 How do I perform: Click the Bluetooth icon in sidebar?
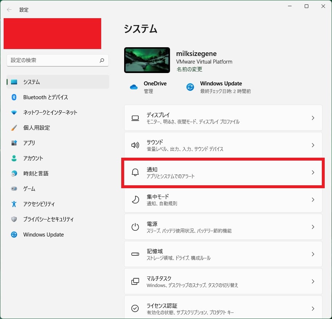point(14,97)
